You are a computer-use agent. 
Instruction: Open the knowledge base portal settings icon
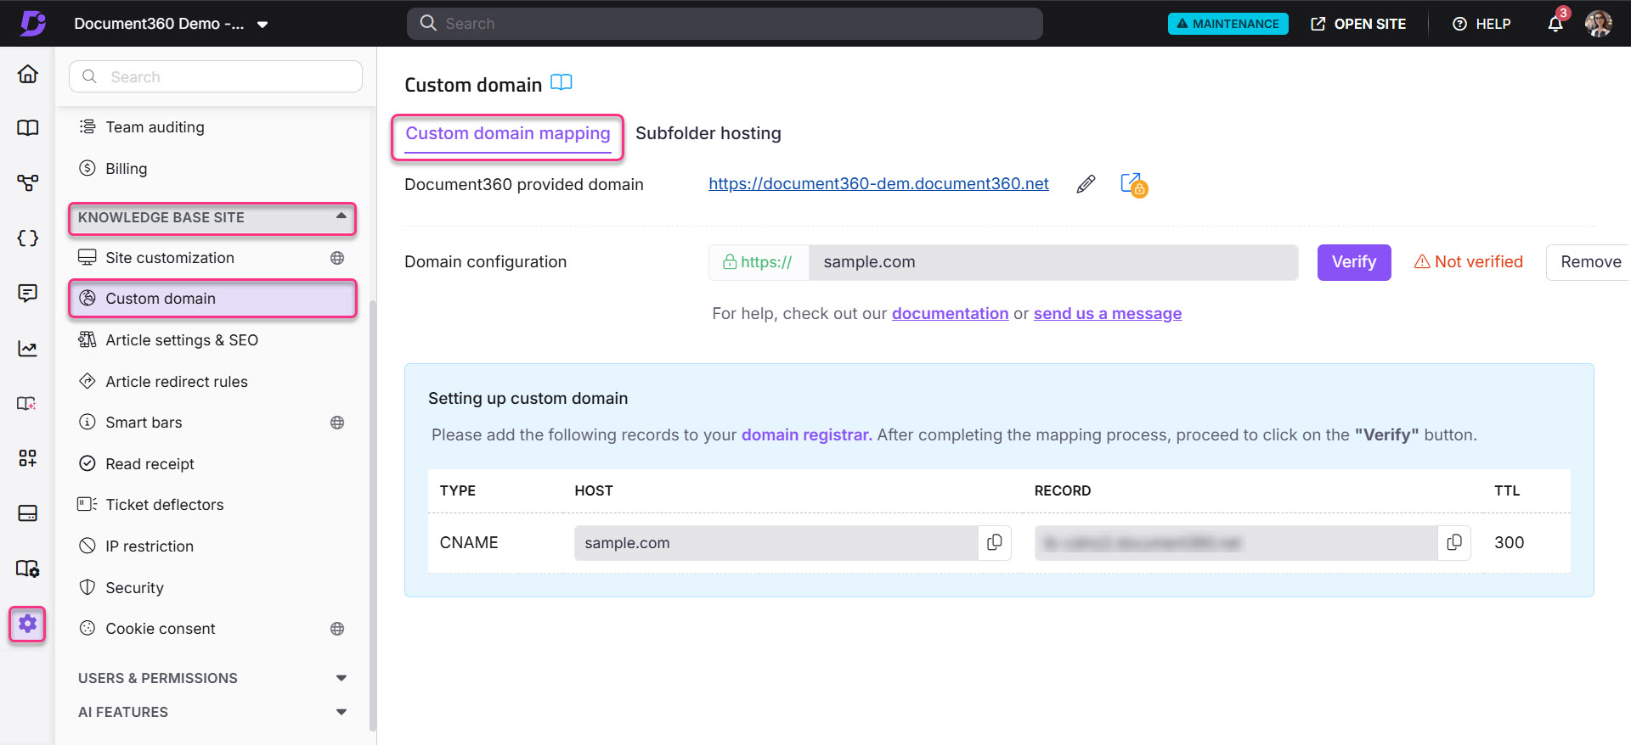[x=27, y=569]
